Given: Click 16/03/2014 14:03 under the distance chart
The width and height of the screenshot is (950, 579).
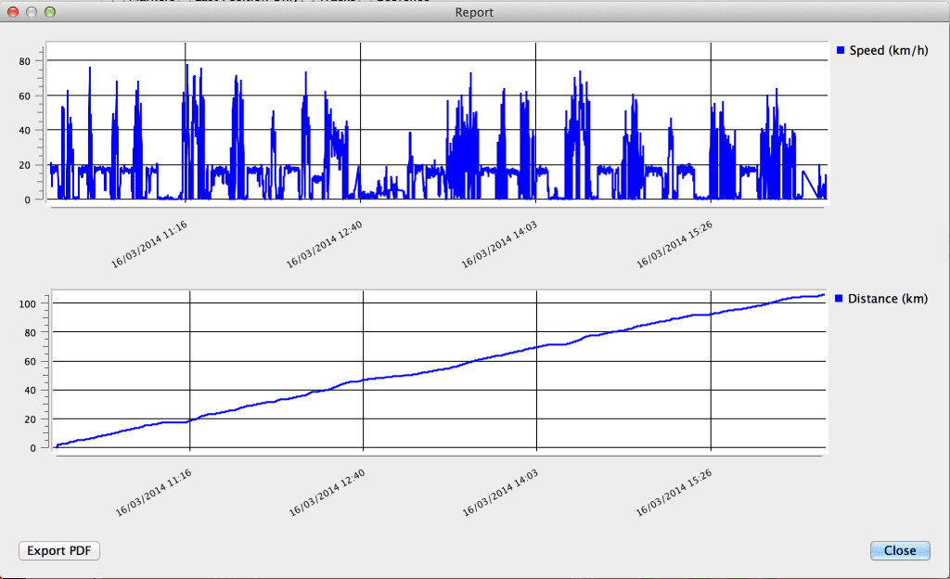Looking at the screenshot, I should coord(500,493).
